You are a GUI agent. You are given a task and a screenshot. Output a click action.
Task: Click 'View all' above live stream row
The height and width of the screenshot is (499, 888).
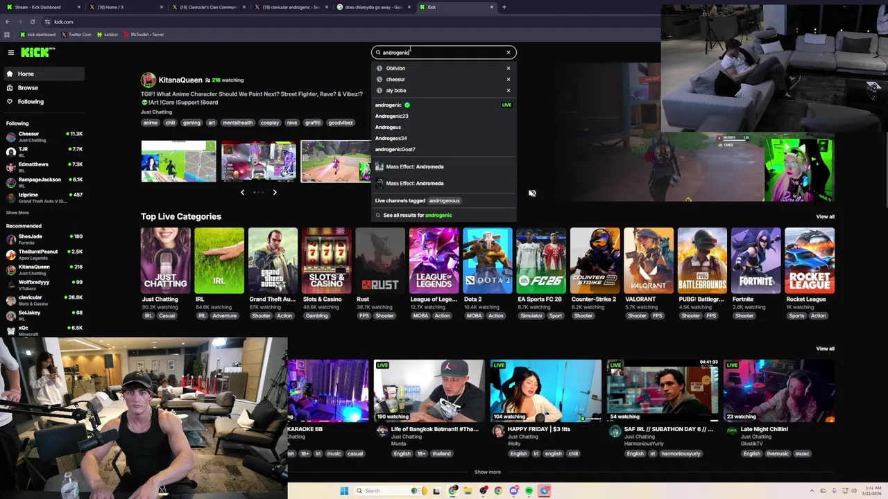pyautogui.click(x=825, y=349)
